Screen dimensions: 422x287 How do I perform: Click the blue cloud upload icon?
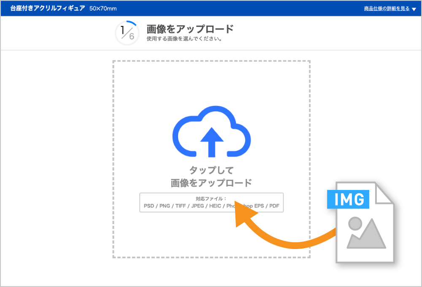click(x=211, y=131)
